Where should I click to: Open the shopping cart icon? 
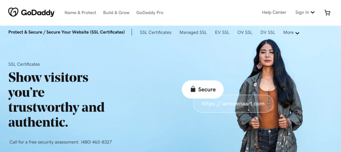pos(327,13)
